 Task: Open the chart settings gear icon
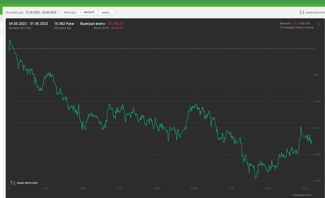point(319,24)
